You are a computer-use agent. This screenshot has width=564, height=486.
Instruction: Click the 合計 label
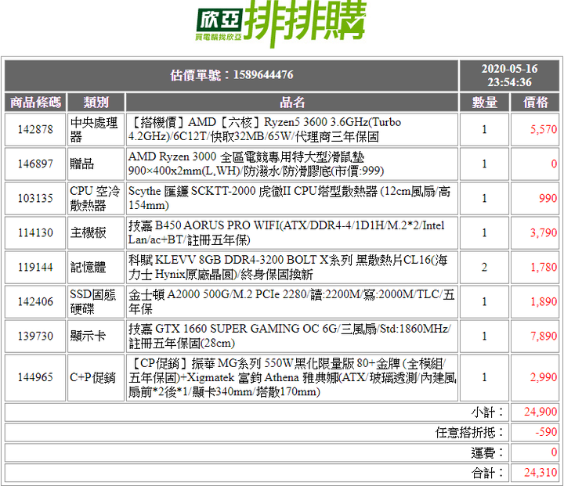(x=487, y=473)
